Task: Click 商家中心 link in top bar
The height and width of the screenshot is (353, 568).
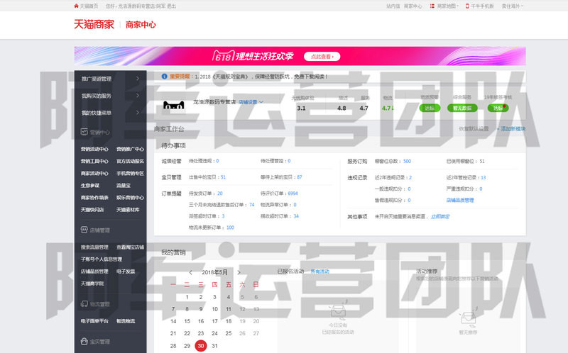Action: coord(413,6)
